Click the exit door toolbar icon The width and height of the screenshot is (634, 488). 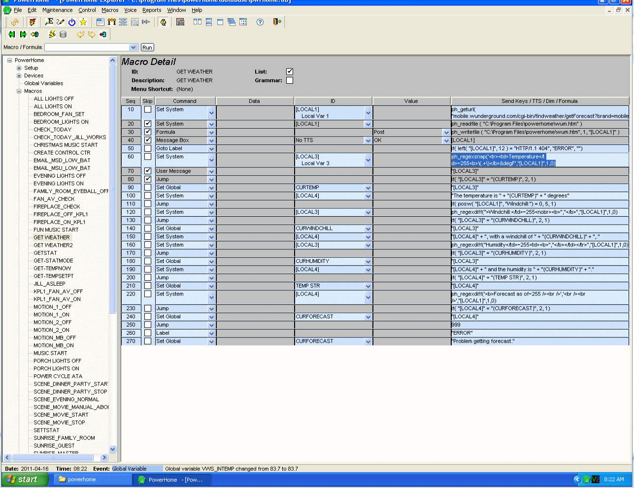point(277,22)
